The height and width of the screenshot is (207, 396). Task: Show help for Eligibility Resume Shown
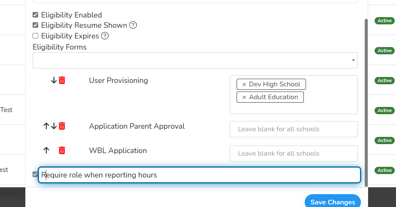[x=133, y=25]
